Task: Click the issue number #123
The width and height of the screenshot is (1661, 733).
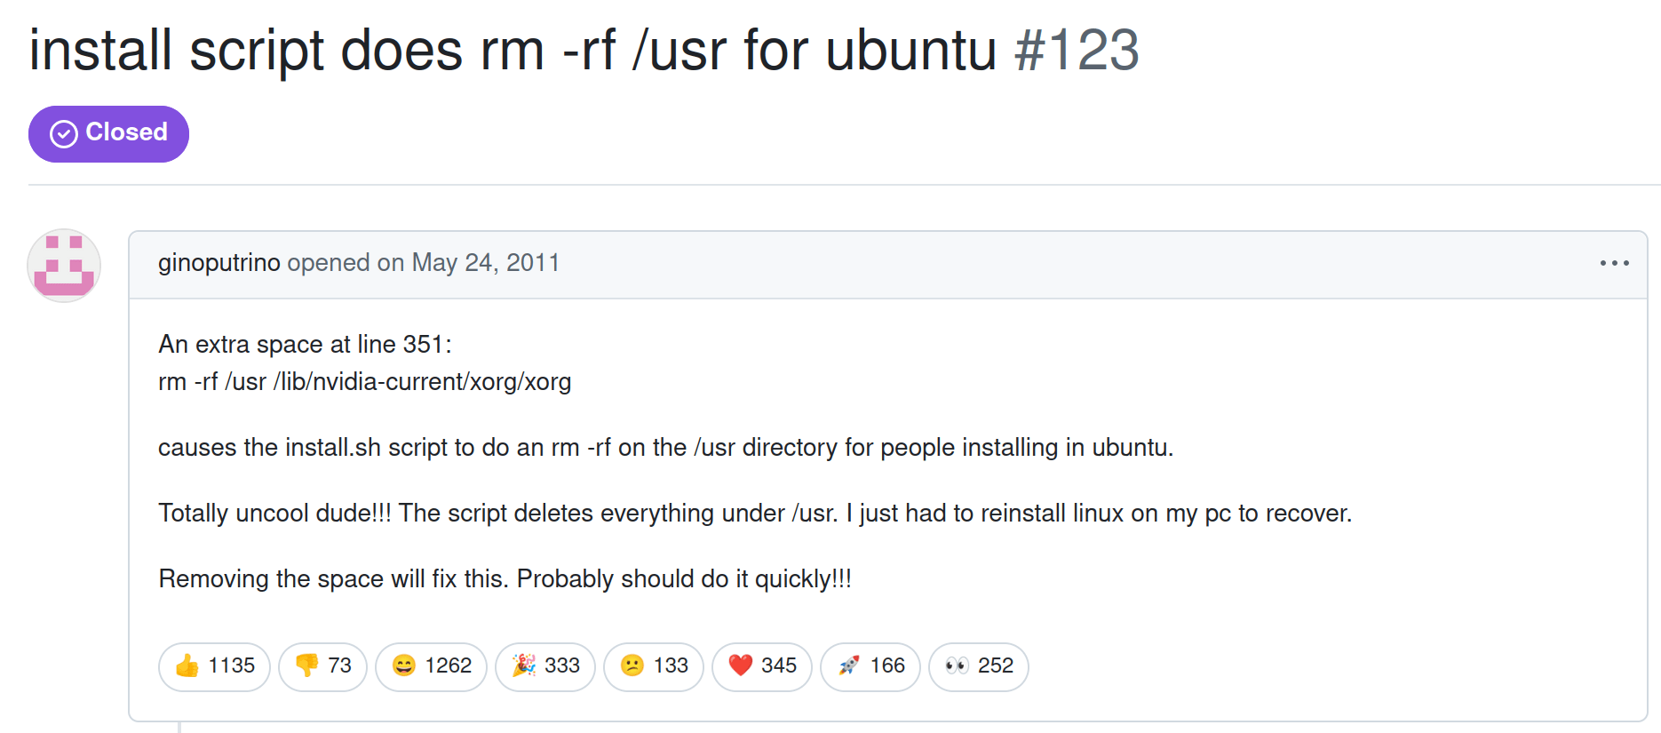Action: 1077,50
